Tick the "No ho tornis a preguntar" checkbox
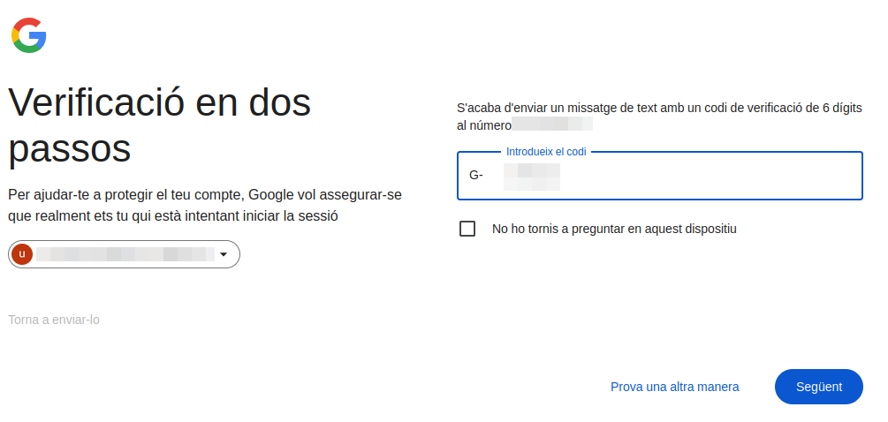888x422 pixels. click(x=467, y=229)
